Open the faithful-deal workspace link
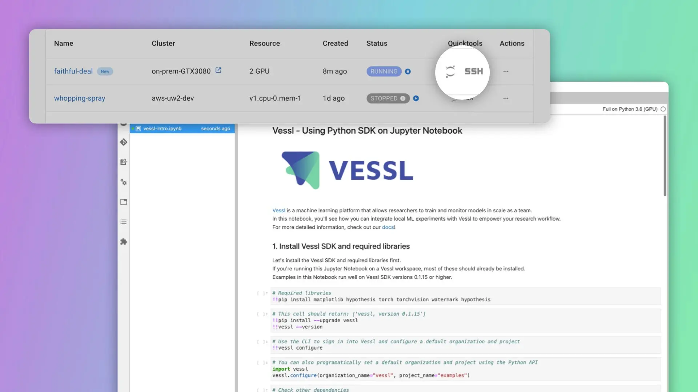The height and width of the screenshot is (392, 698). pyautogui.click(x=73, y=72)
